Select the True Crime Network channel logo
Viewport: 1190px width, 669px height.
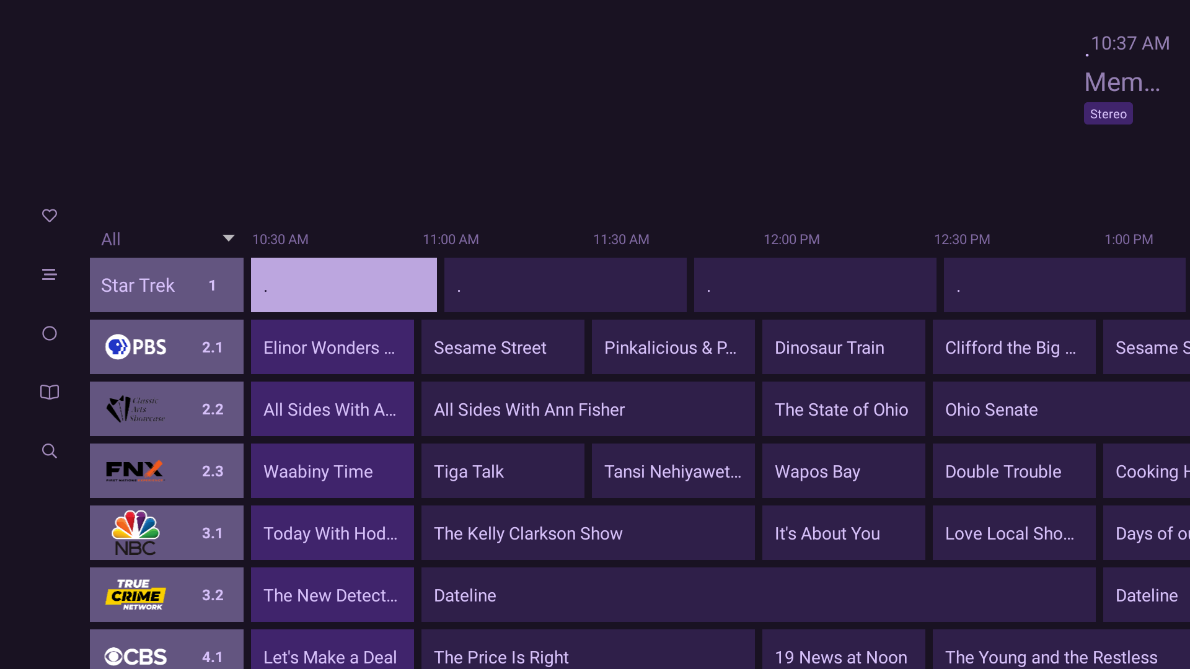click(136, 595)
